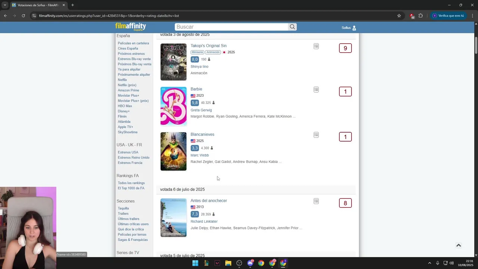
Task: Open the browser extensions puzzle icon
Action: tap(420, 16)
